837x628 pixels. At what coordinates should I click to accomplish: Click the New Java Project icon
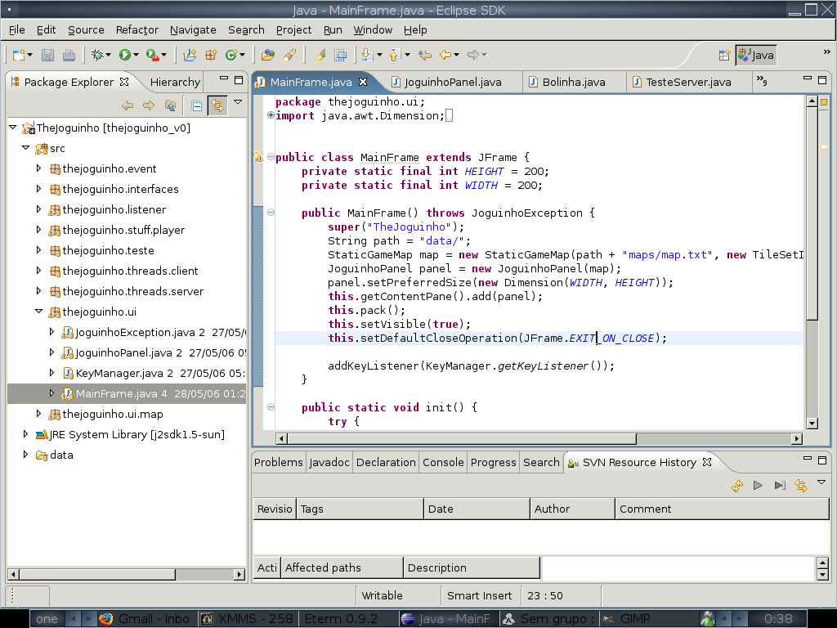point(190,55)
